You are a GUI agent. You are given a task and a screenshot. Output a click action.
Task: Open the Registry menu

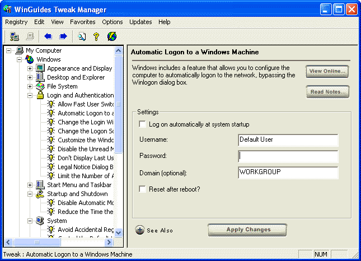click(16, 22)
